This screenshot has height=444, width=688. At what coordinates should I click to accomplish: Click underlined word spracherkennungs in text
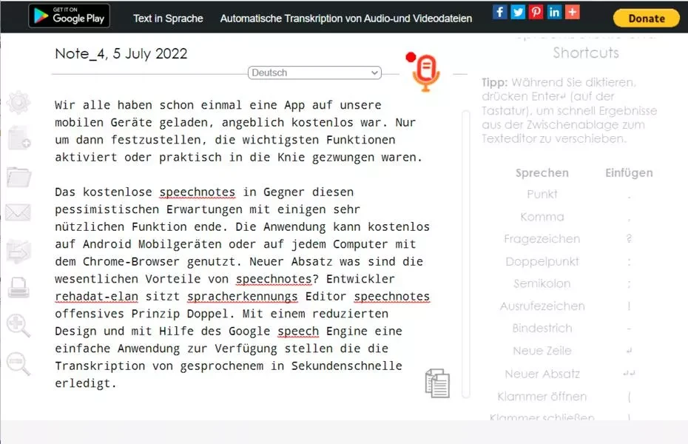tap(242, 297)
